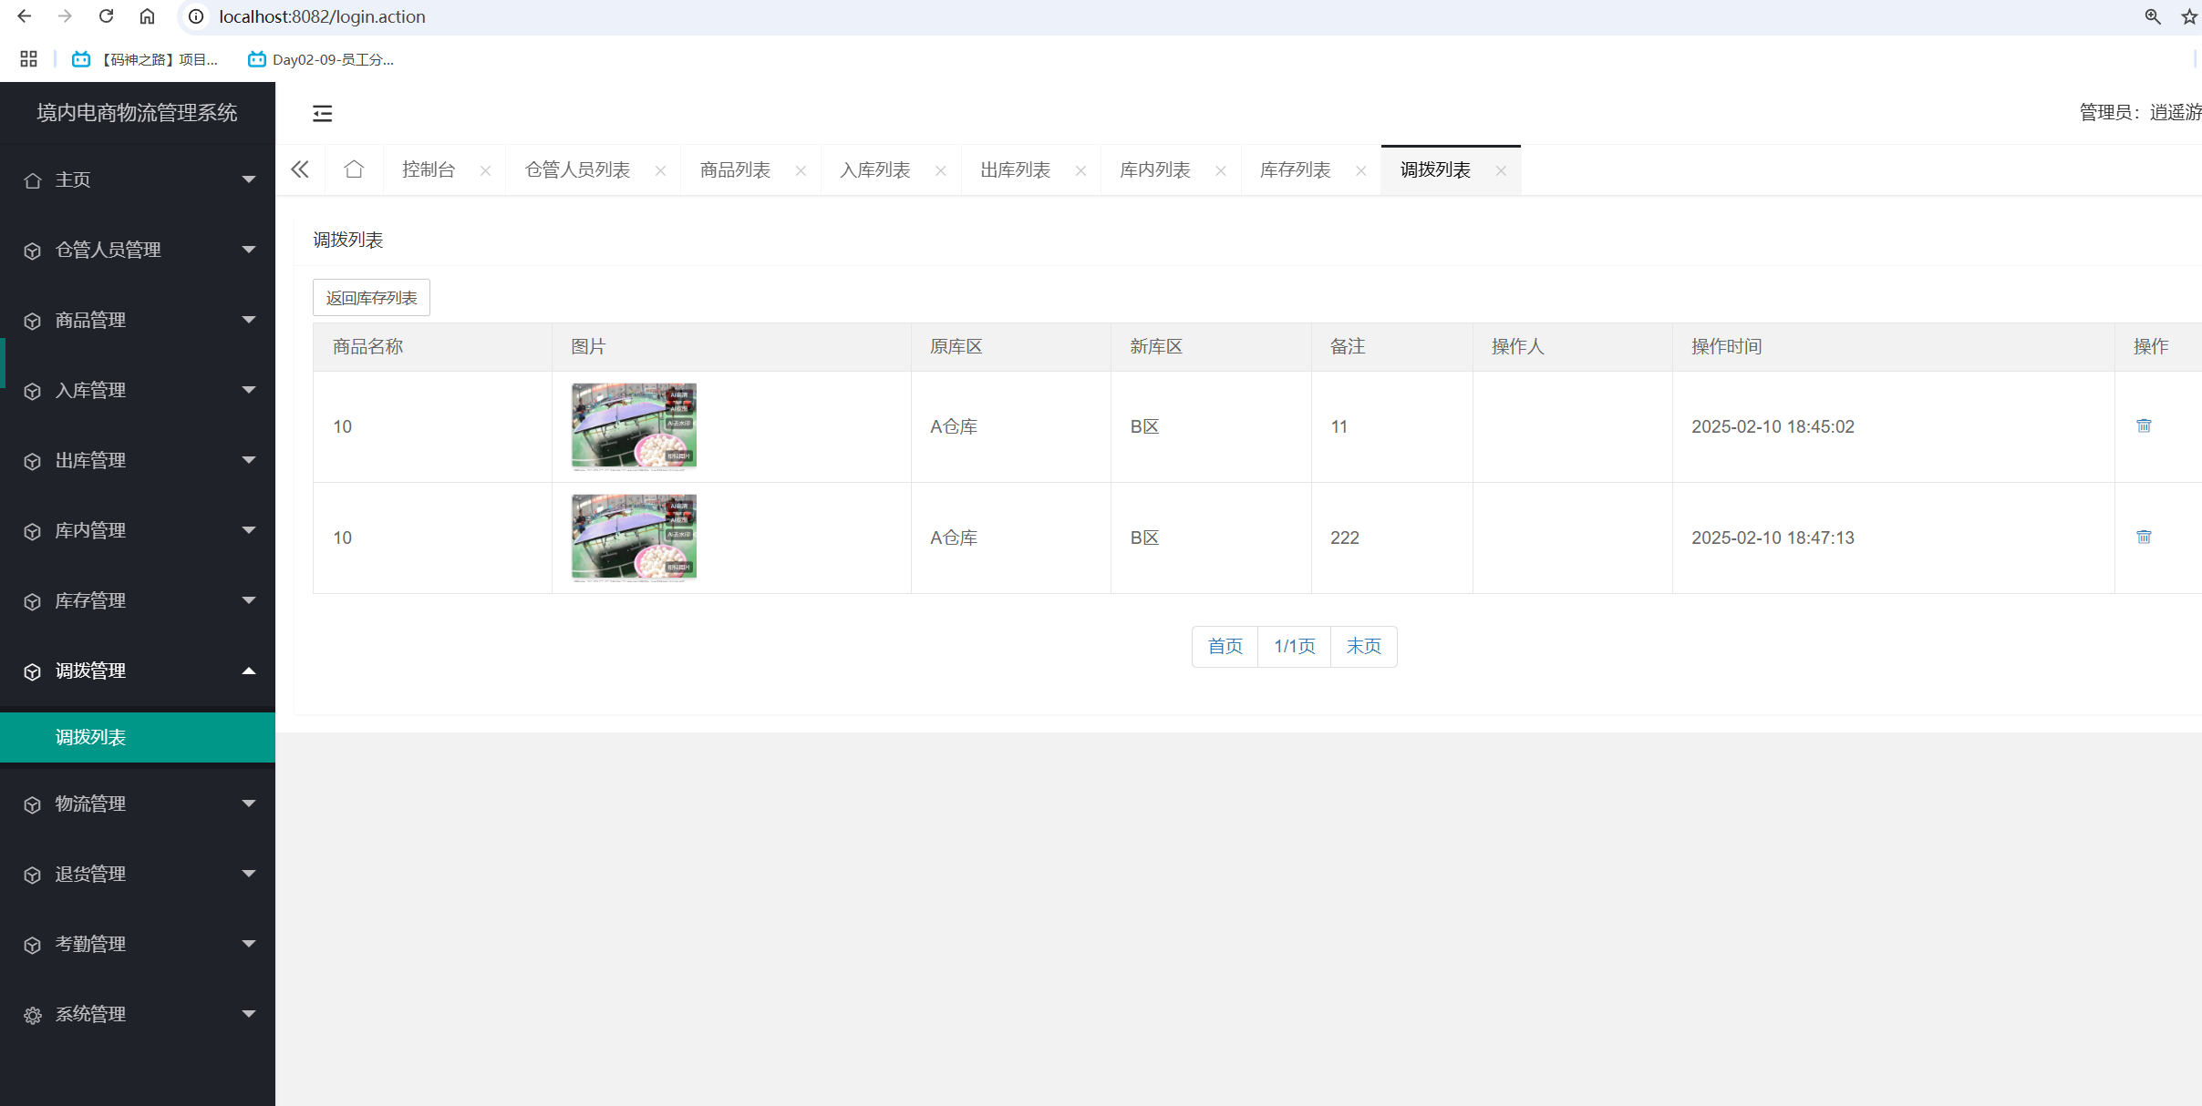The width and height of the screenshot is (2202, 1106).
Task: Switch to the 出库列表 tab
Action: (1015, 170)
